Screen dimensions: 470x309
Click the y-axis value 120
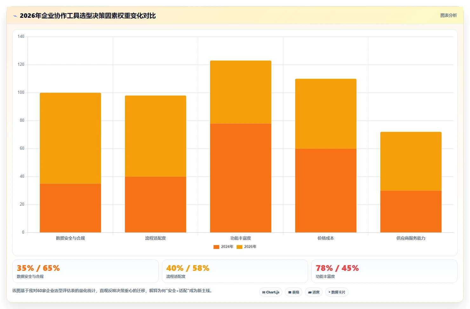21,65
